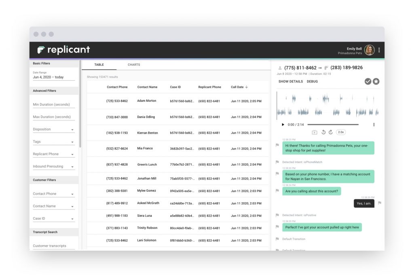Open the header three-dot menu
The width and height of the screenshot is (414, 277).
pos(379,50)
